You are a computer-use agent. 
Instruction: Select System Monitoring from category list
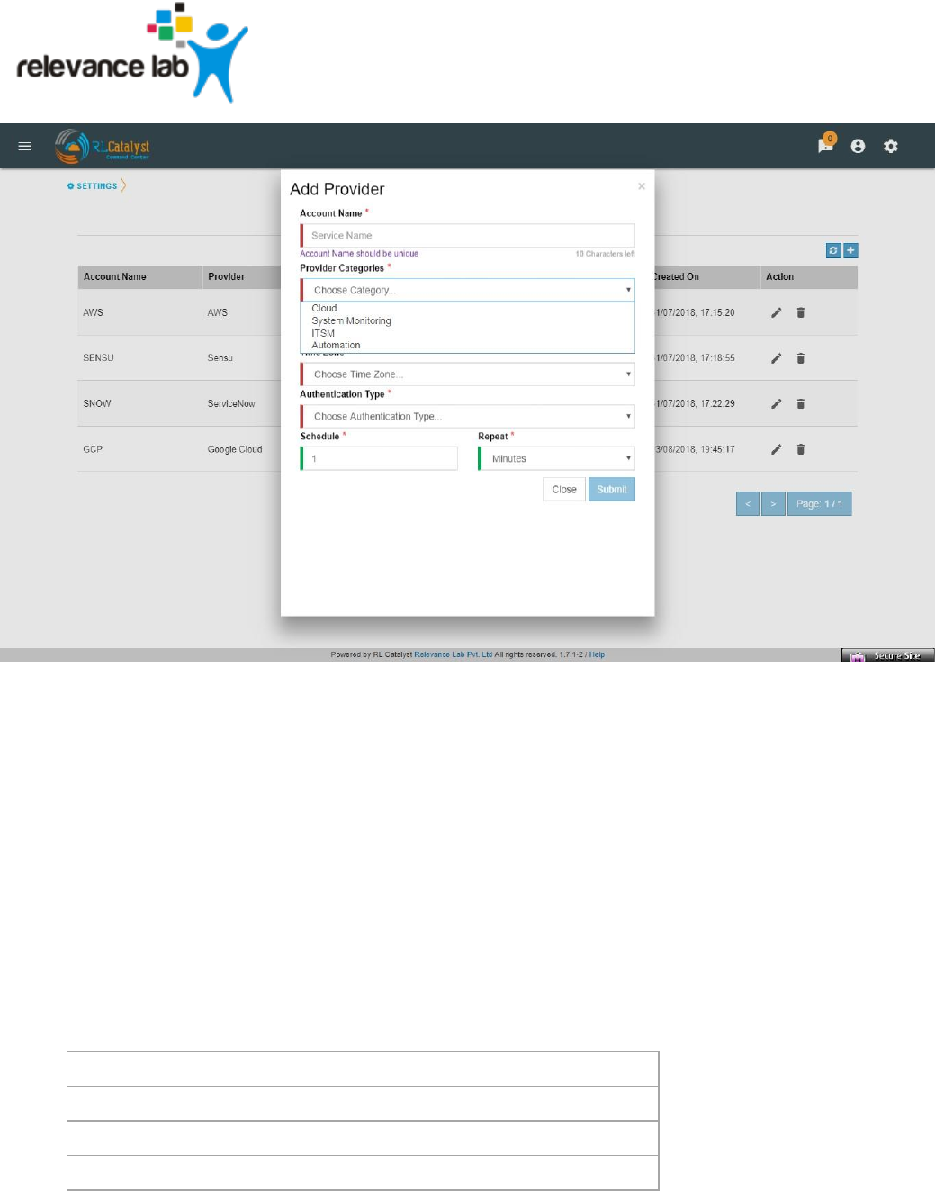click(351, 320)
